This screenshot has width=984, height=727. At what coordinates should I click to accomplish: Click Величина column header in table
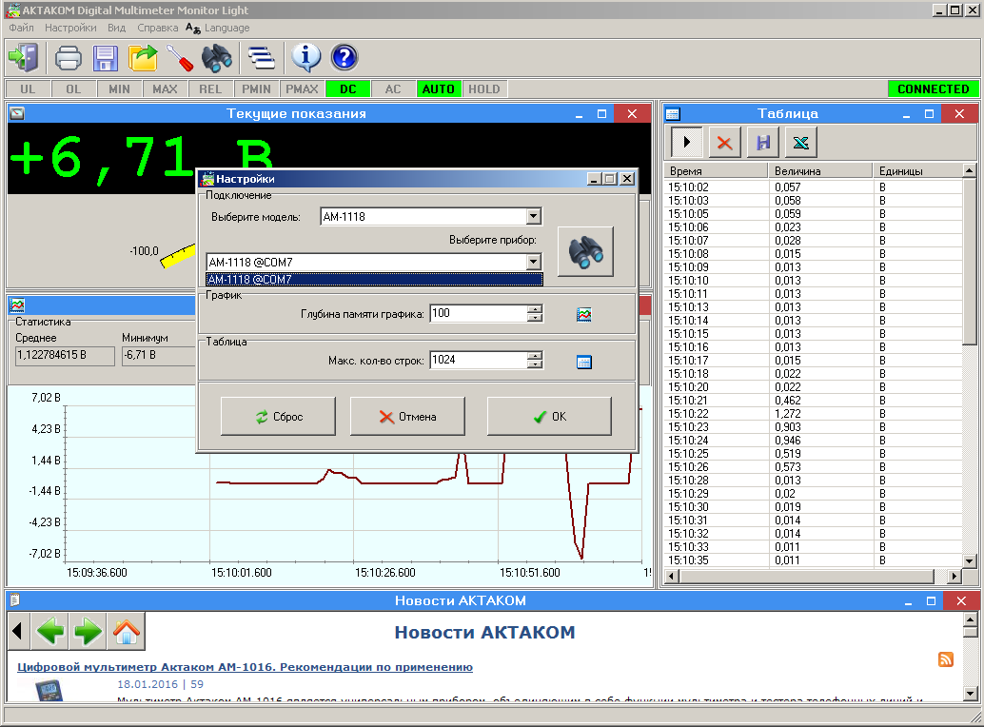[820, 170]
